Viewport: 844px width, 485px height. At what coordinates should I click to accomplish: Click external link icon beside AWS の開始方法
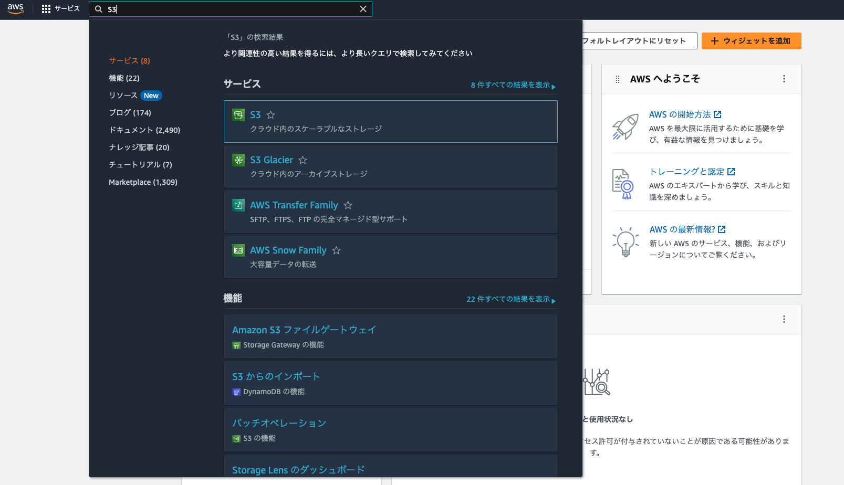717,114
